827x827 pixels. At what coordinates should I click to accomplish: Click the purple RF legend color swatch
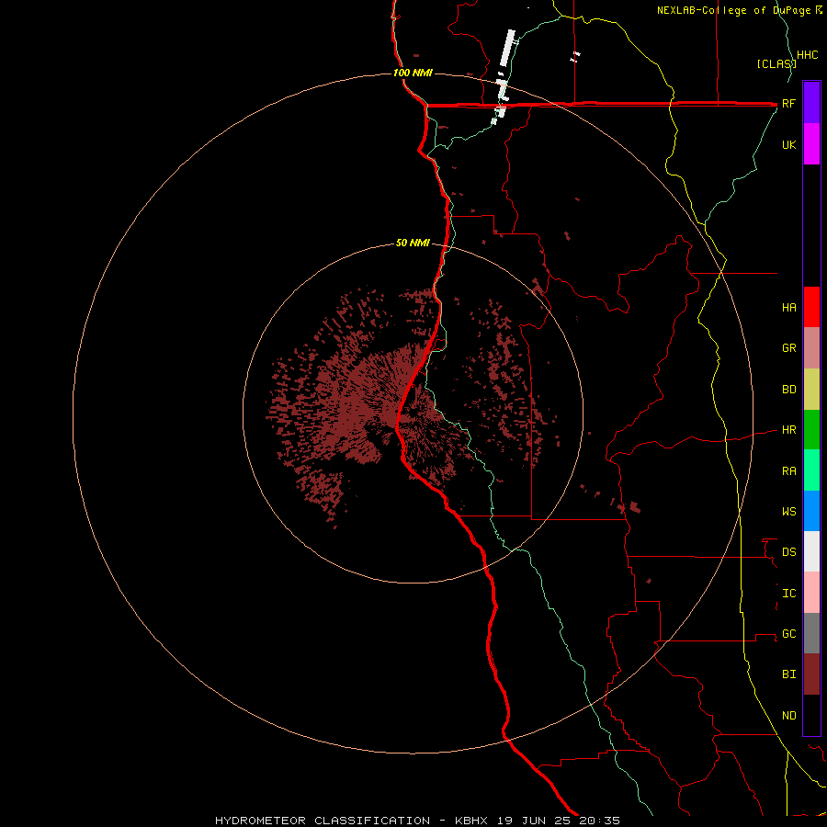point(811,103)
